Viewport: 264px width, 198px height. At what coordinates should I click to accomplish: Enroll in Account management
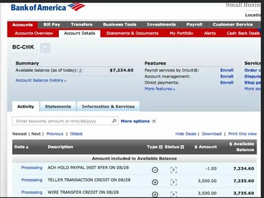pos(227,76)
